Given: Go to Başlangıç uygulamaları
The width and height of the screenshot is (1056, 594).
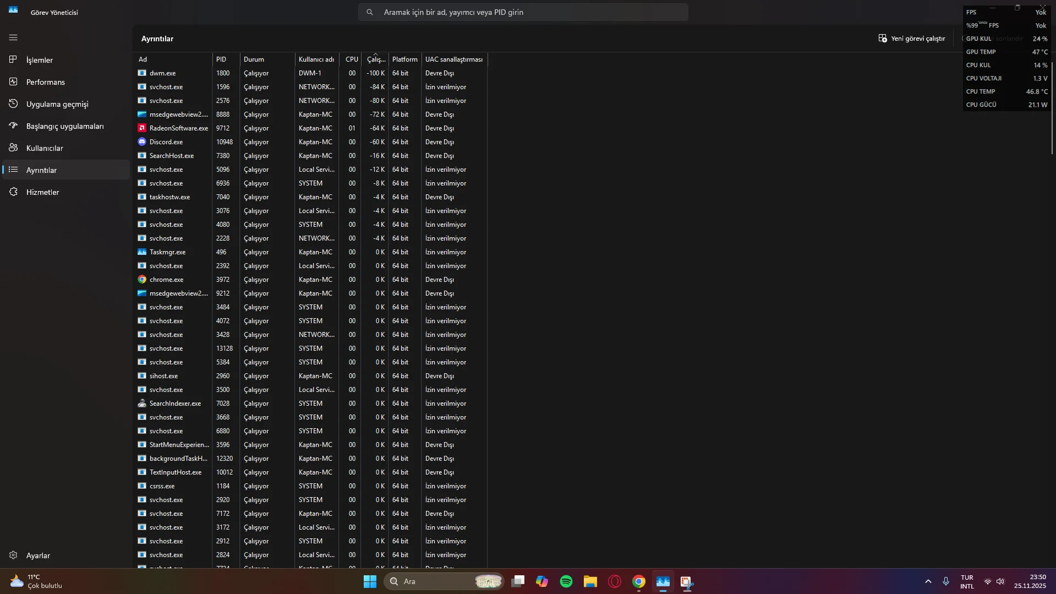Looking at the screenshot, I should [x=66, y=126].
